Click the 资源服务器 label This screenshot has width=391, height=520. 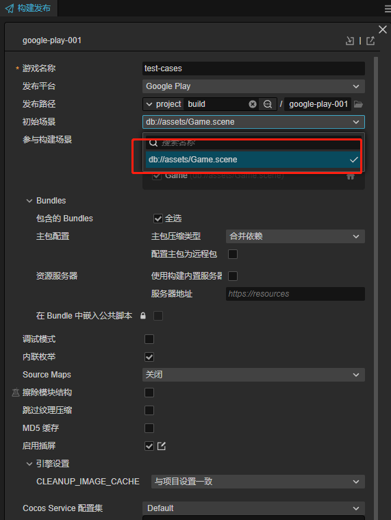57,276
